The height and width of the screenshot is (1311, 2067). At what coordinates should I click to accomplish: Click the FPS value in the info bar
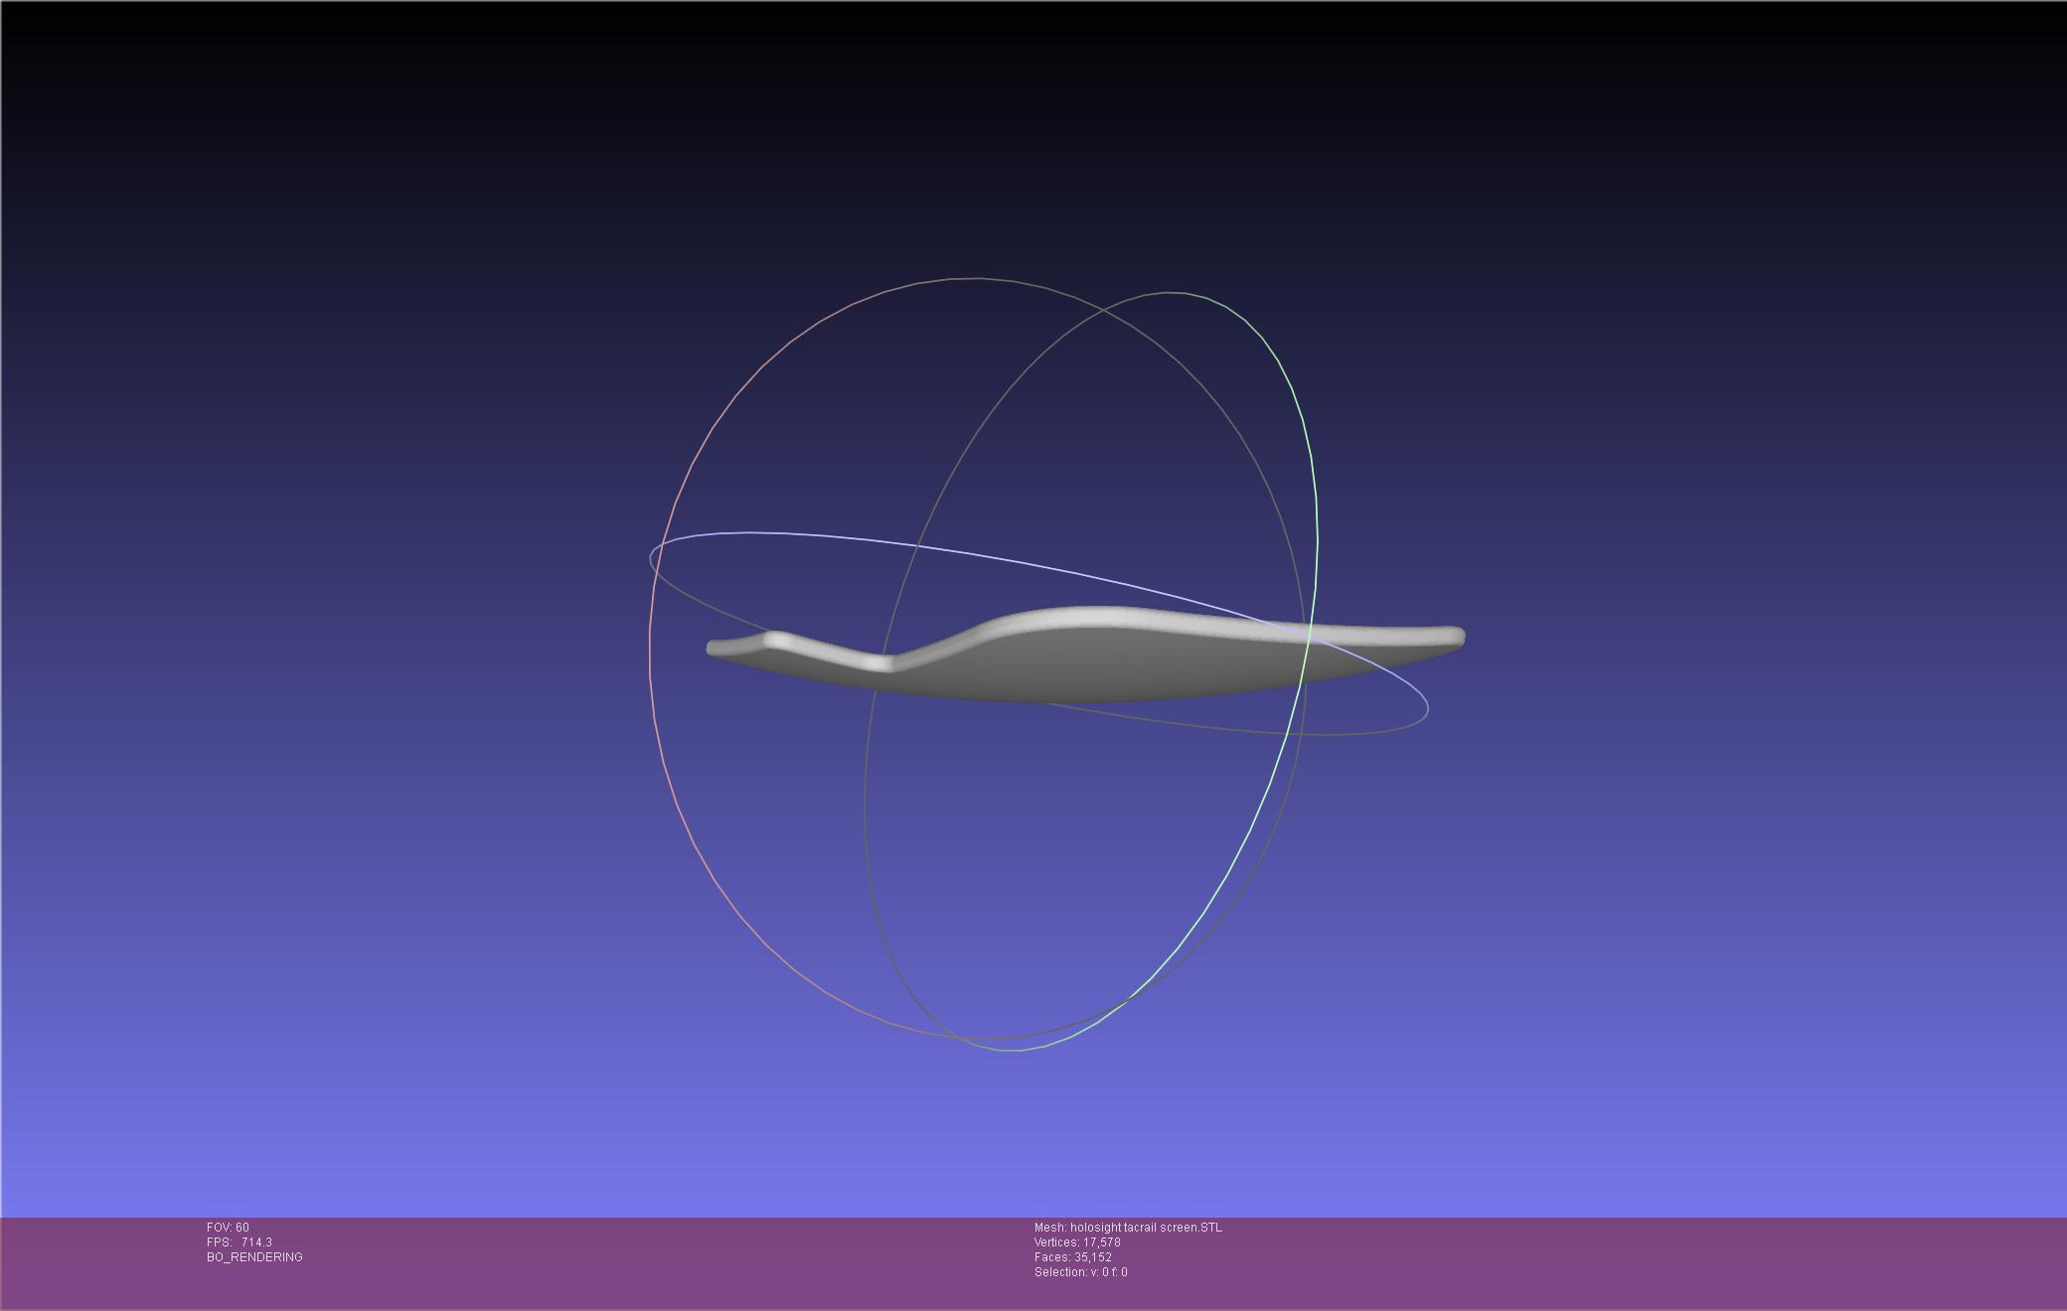pos(255,1242)
